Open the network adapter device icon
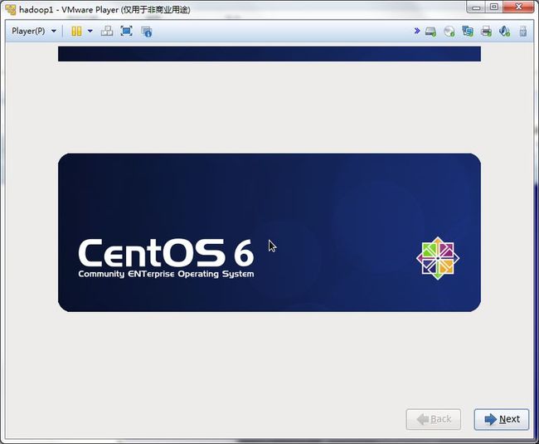 tap(468, 32)
